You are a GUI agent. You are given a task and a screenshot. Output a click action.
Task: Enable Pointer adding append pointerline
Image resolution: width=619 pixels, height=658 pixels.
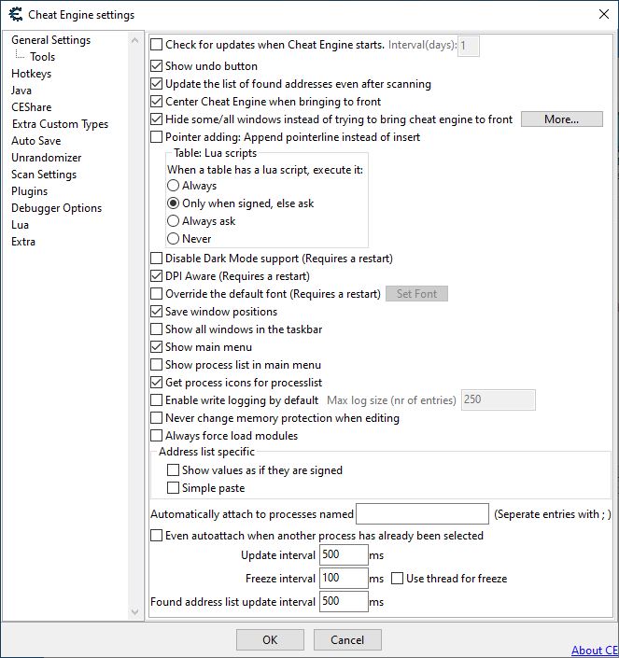click(156, 137)
